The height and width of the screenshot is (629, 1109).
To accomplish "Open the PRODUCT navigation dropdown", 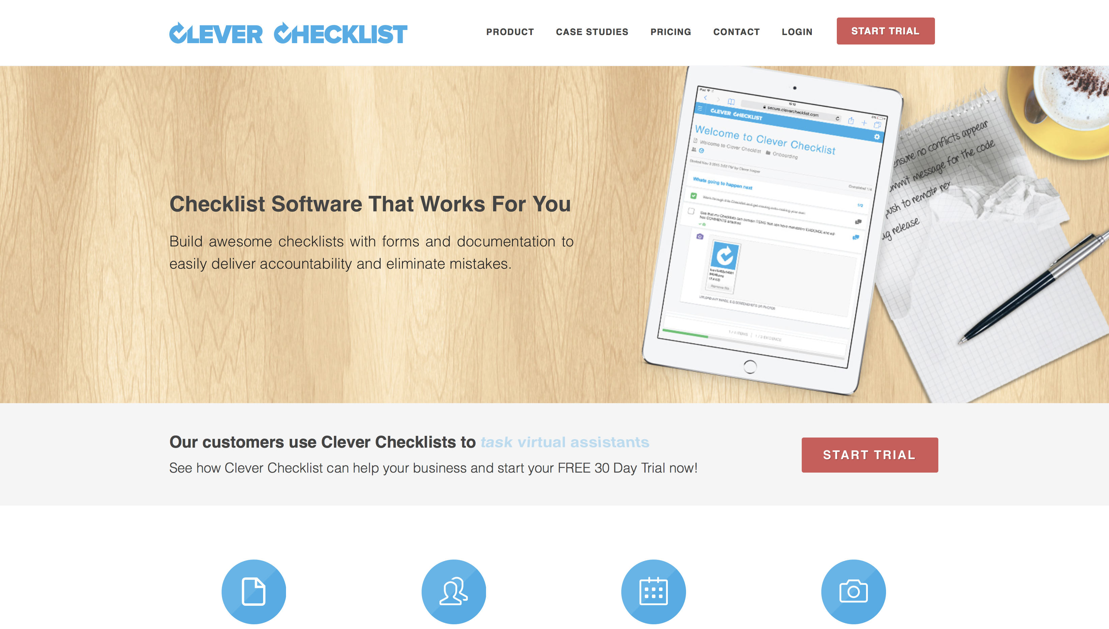I will tap(510, 32).
